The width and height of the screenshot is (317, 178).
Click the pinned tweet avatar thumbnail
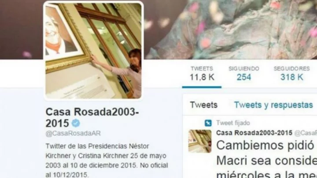200,141
